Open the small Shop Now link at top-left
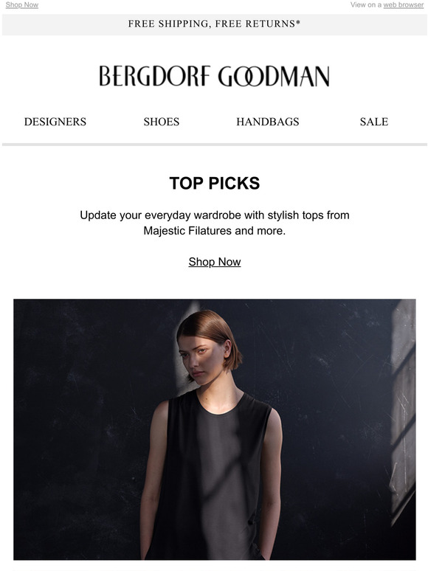This screenshot has height=571, width=428. pos(22,4)
